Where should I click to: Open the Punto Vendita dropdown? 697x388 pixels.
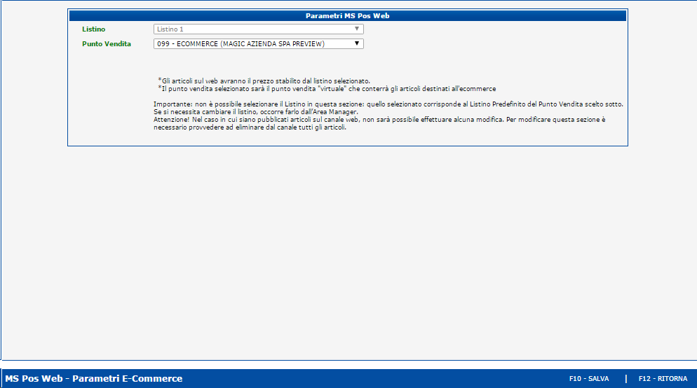[258, 44]
